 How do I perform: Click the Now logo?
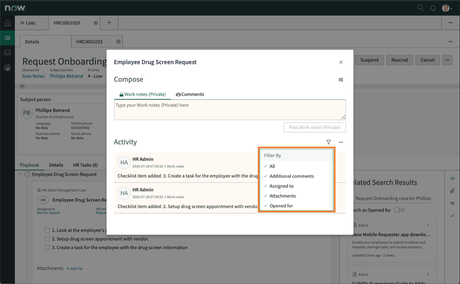pyautogui.click(x=15, y=8)
